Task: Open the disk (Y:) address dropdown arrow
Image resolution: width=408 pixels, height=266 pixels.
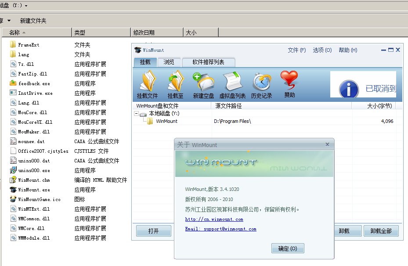Action: 26,6
